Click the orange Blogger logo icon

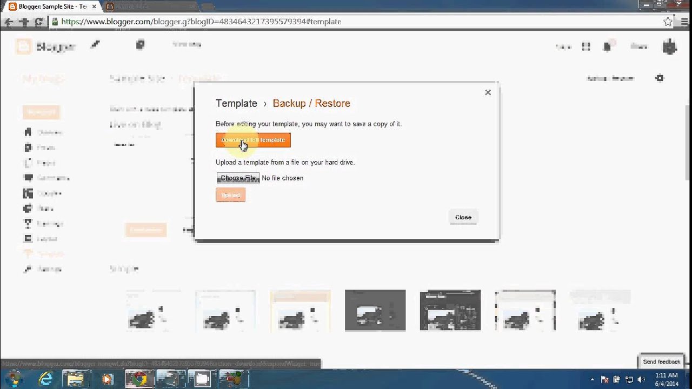pyautogui.click(x=23, y=46)
